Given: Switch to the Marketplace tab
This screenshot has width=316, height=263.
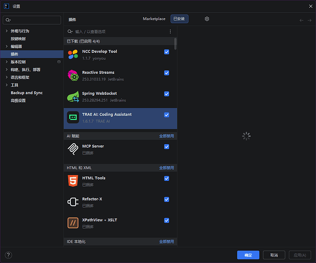Looking at the screenshot, I should (x=154, y=19).
